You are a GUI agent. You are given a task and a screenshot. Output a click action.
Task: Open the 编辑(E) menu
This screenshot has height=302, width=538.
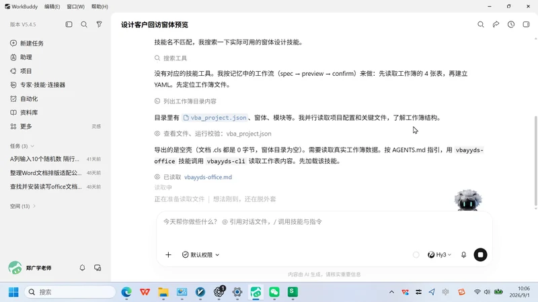[x=52, y=7]
